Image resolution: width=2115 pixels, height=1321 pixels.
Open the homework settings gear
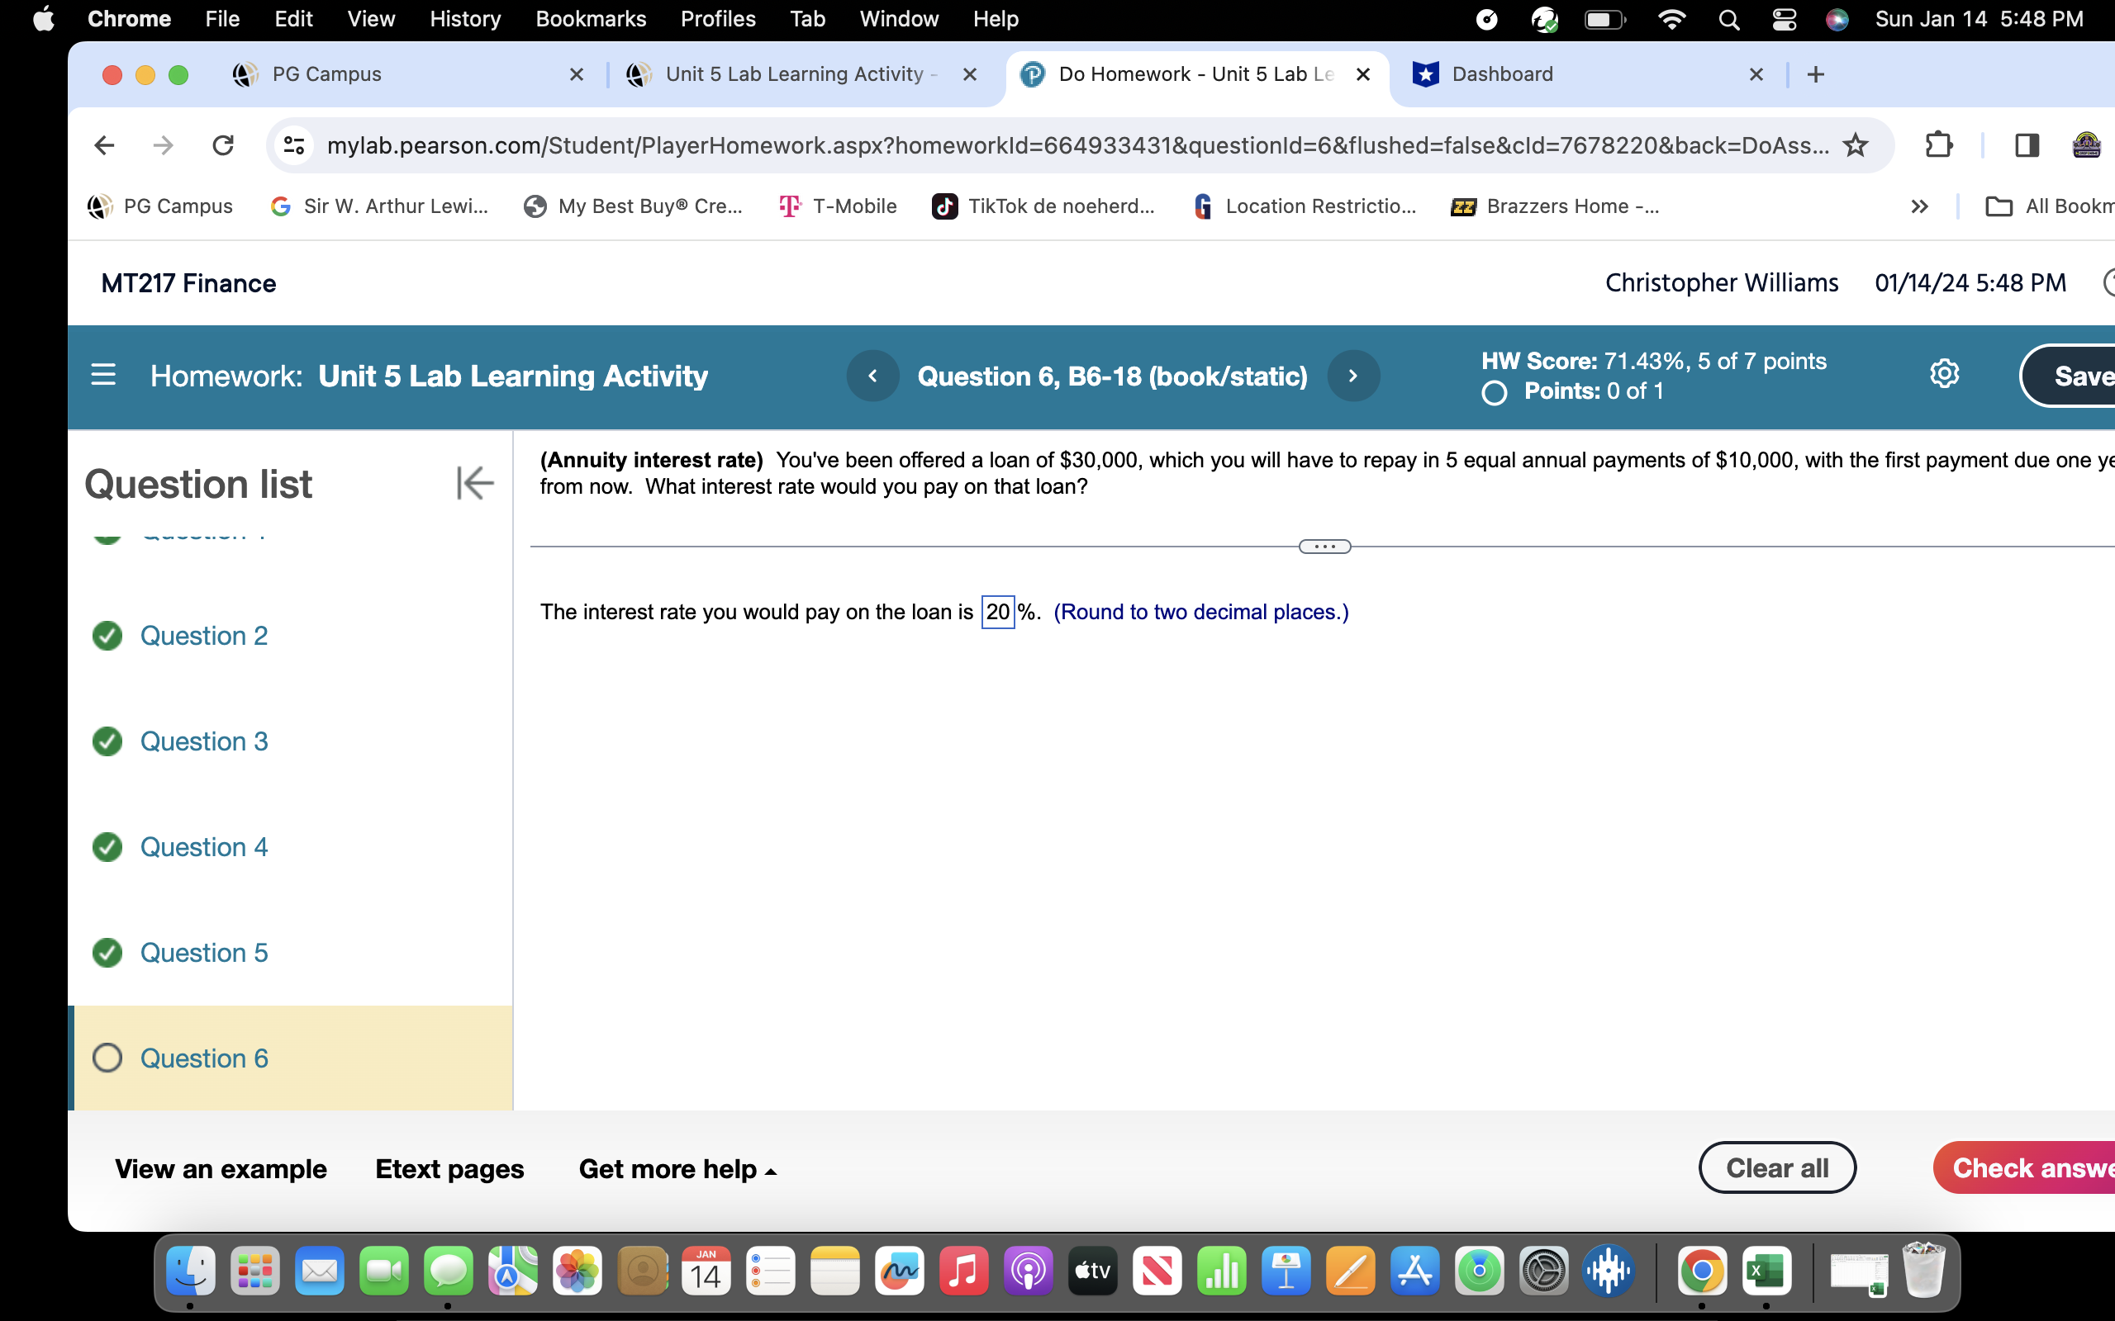[1944, 374]
